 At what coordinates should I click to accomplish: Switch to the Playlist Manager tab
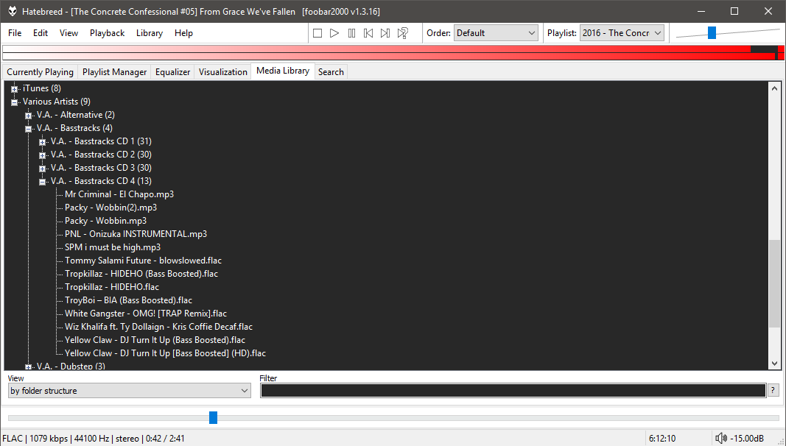[114, 72]
